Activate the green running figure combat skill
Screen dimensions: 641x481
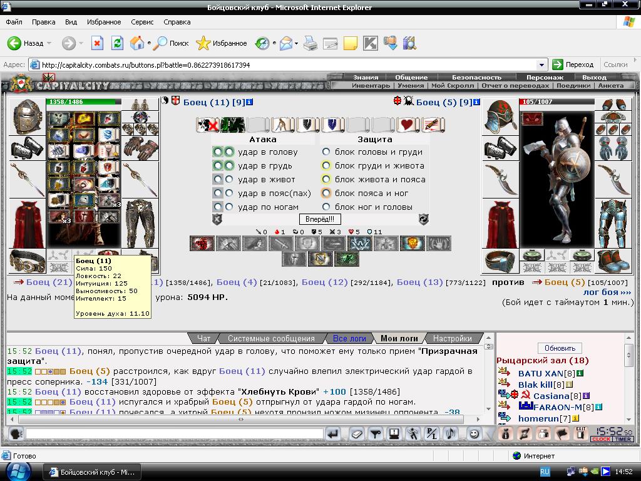pos(347,259)
